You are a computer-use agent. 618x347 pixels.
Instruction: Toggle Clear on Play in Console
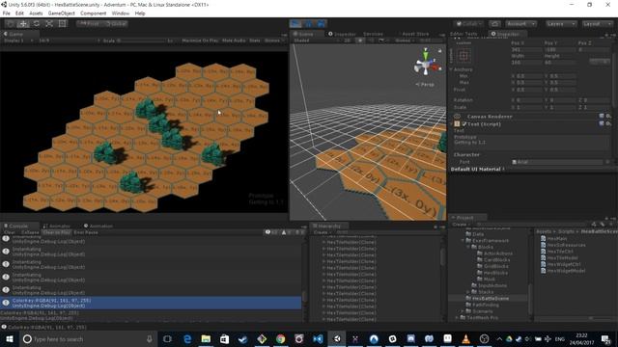coord(57,232)
